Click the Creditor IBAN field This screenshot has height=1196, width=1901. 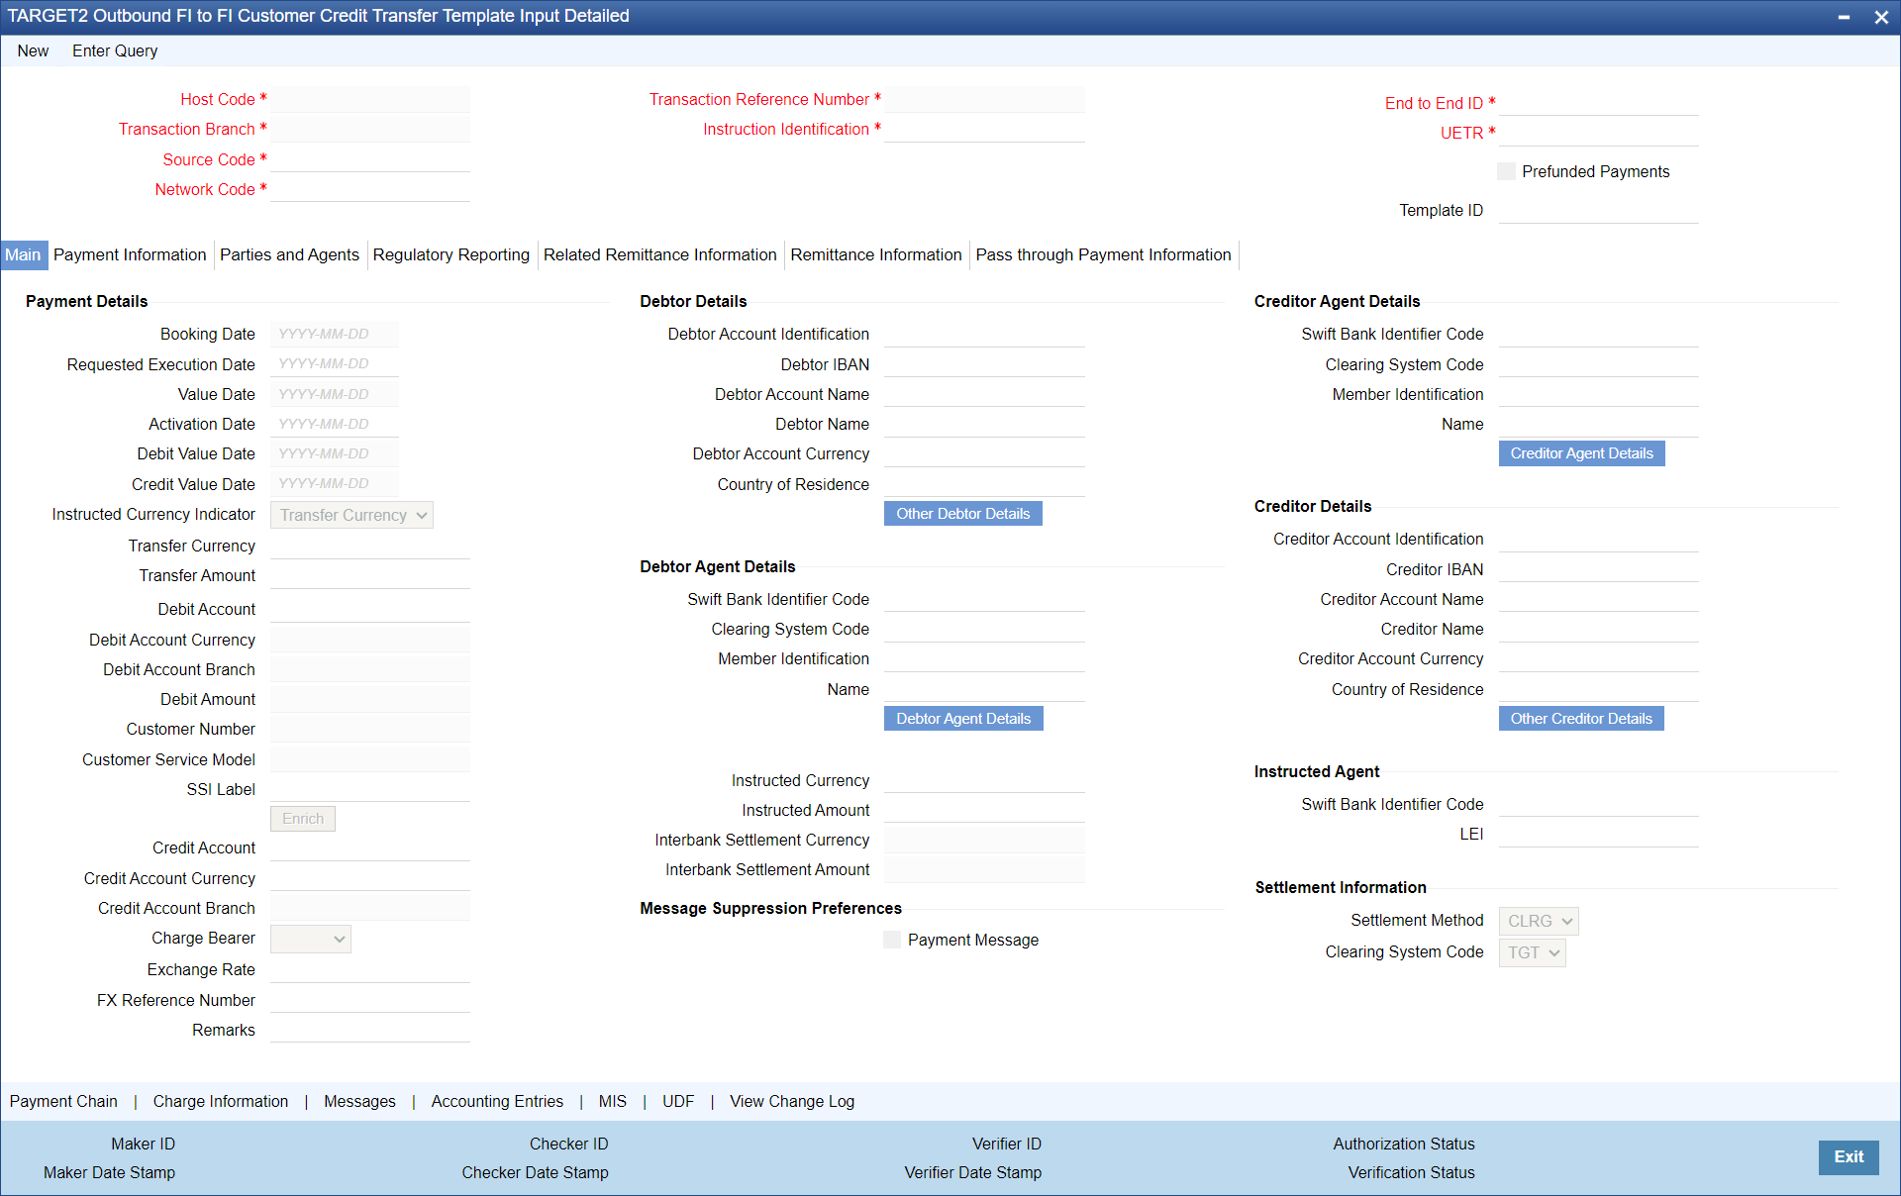[x=1599, y=569]
